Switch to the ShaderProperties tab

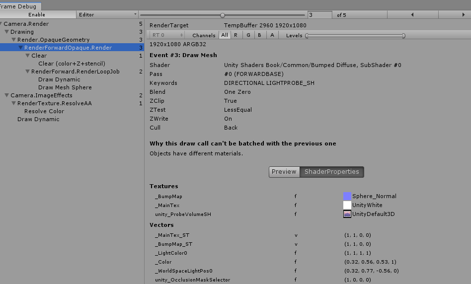tap(331, 172)
